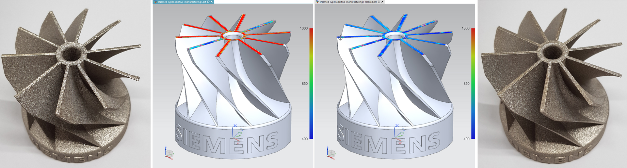Click the float window icon on additive_manufacturing1.prt tab

tap(208, 2)
